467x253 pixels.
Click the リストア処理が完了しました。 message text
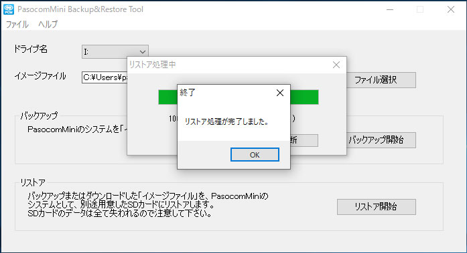click(x=226, y=121)
